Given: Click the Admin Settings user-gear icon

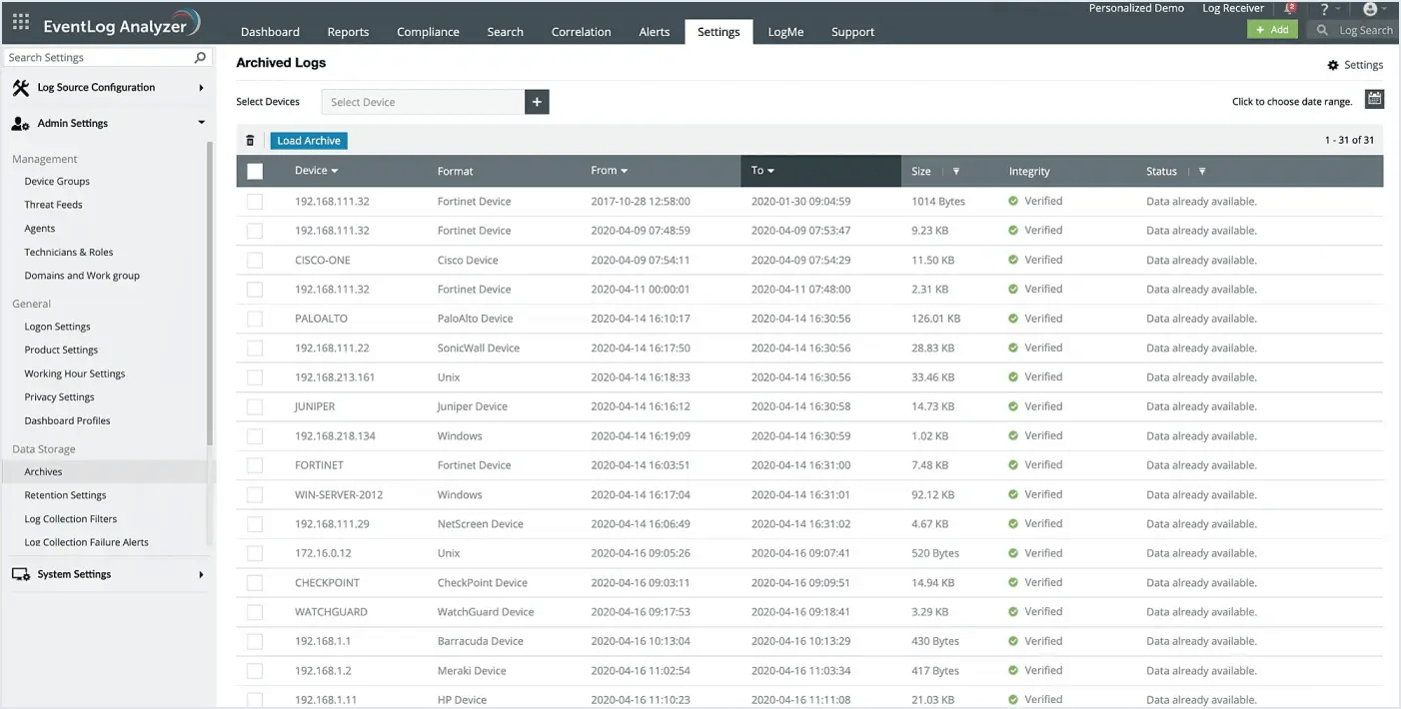Looking at the screenshot, I should tap(20, 124).
